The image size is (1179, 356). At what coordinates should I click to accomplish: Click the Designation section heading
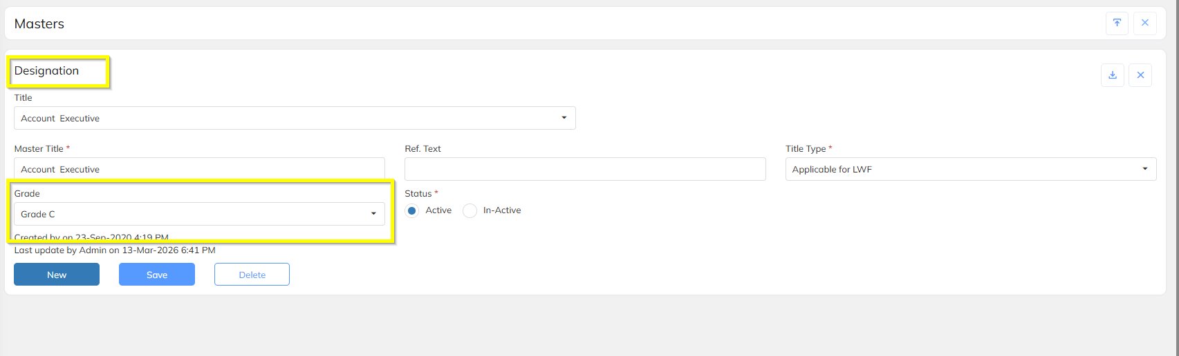point(47,71)
